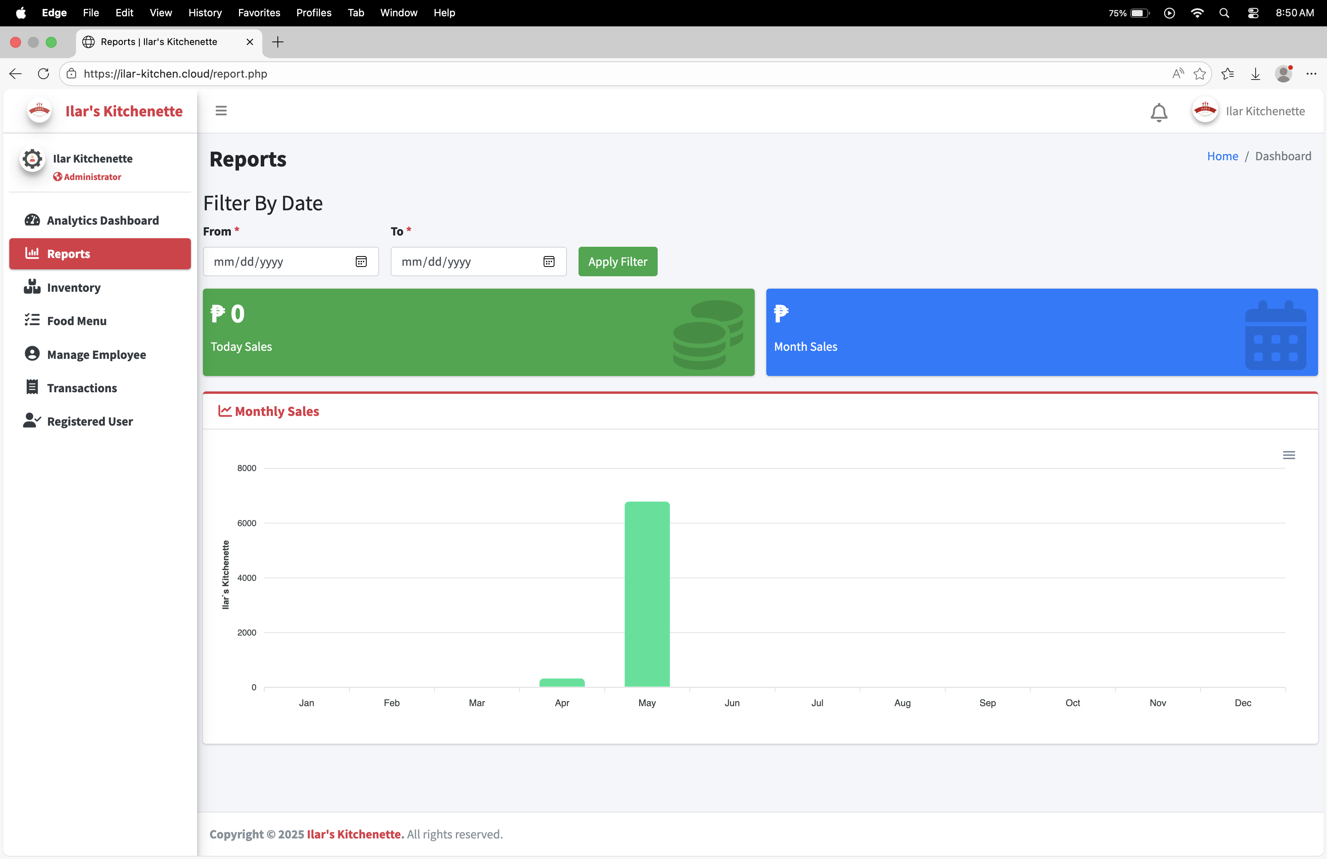Toggle sidebar with hamburger menu icon
Screen dimensions: 1327x859
click(x=221, y=111)
